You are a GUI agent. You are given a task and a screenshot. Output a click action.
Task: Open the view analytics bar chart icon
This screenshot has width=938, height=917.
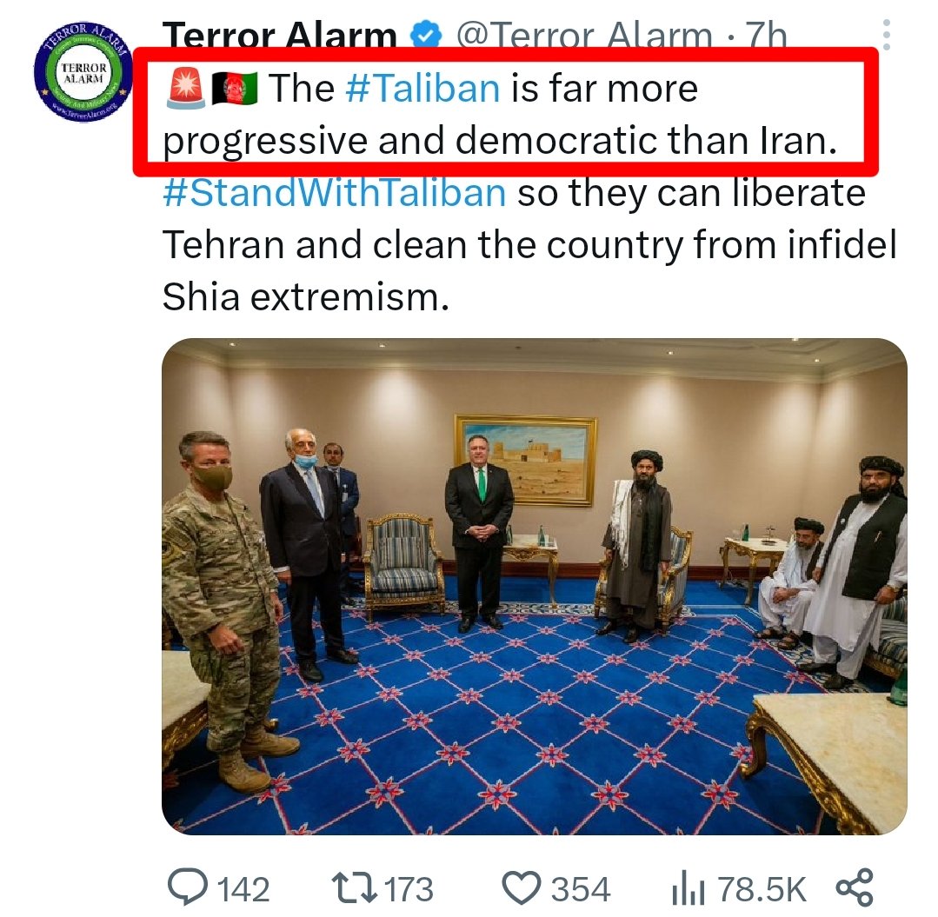[688, 887]
